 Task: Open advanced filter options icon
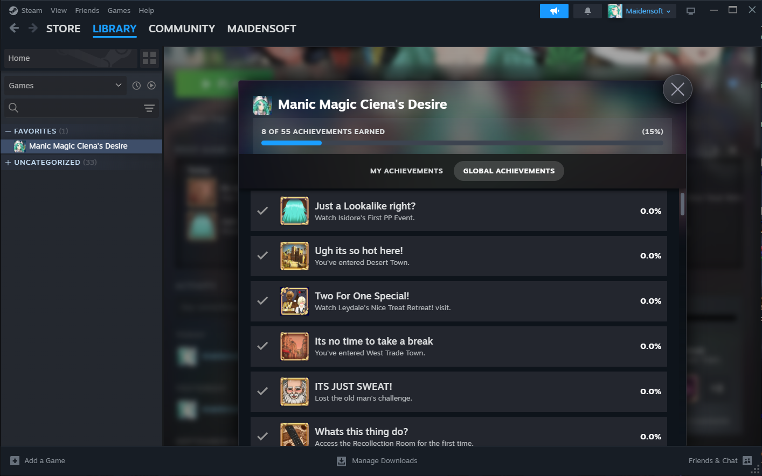click(x=149, y=108)
